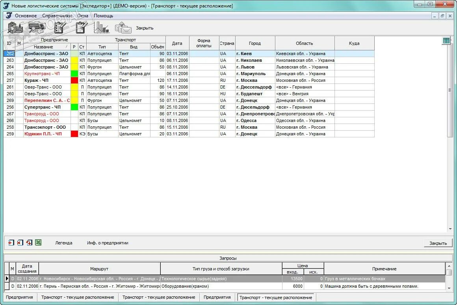This screenshot has width=457, height=305.
Task: Click the г. Одесса city cell
Action: tap(255, 120)
